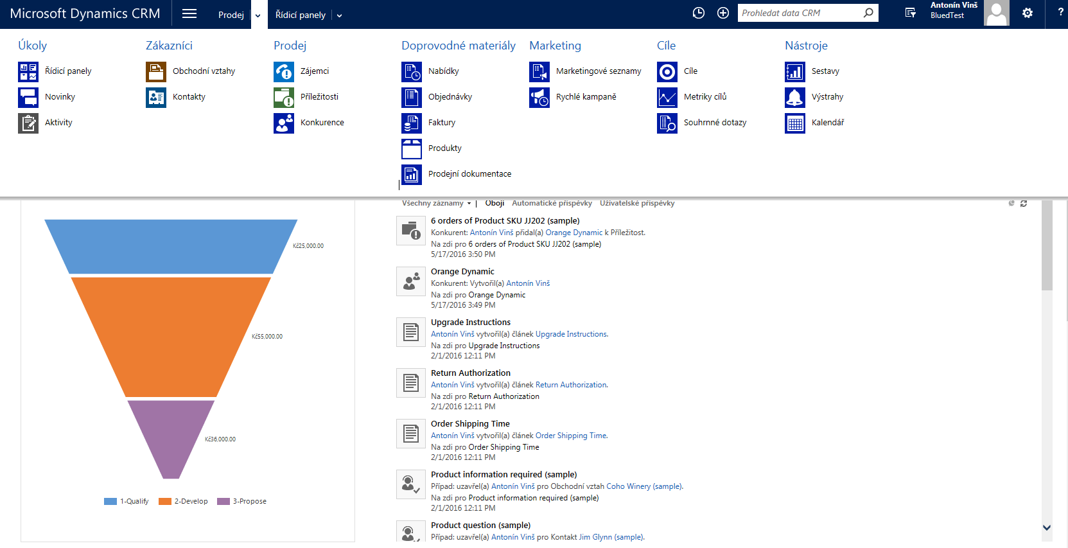The width and height of the screenshot is (1068, 548).
Task: Click the 1-Qualify blue legend swatch
Action: pos(110,502)
